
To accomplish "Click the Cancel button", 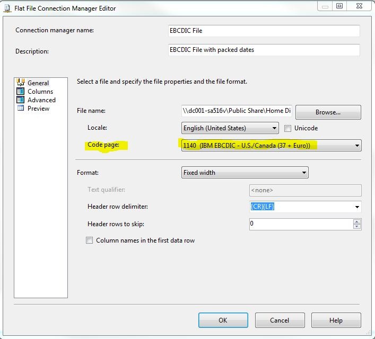I will pos(280,320).
